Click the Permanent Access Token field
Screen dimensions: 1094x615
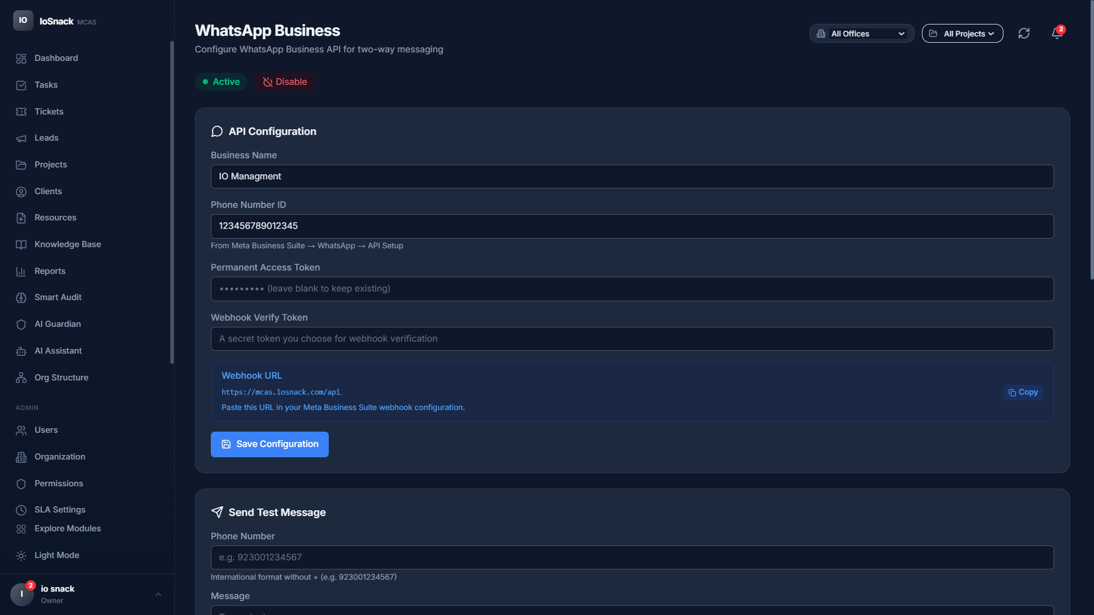[x=632, y=289]
